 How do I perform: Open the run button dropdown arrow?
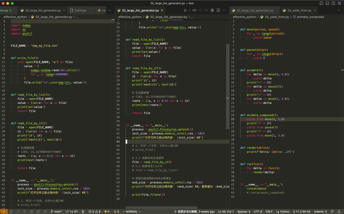(x=190, y=10)
